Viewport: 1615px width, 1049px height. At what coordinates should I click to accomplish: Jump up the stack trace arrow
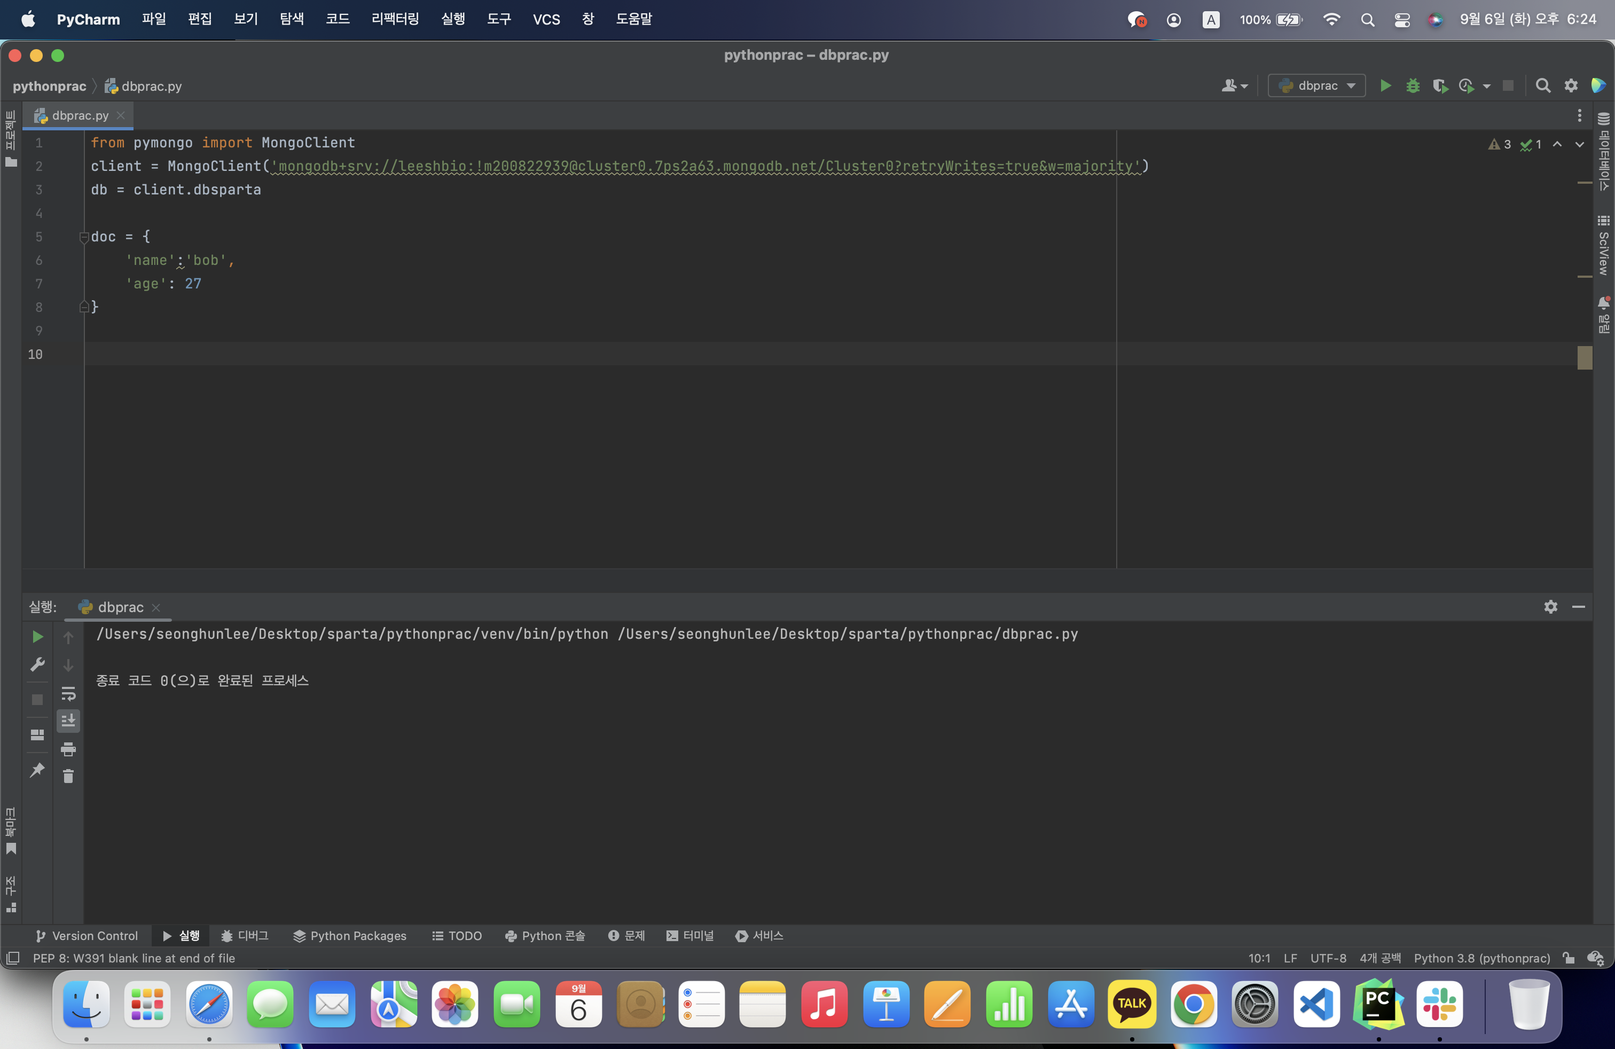point(68,637)
